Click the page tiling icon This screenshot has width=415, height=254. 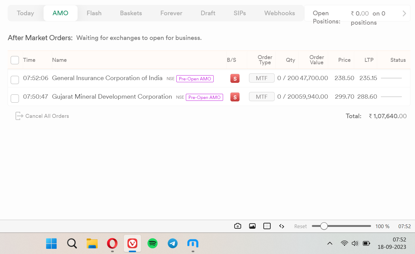[267, 226]
